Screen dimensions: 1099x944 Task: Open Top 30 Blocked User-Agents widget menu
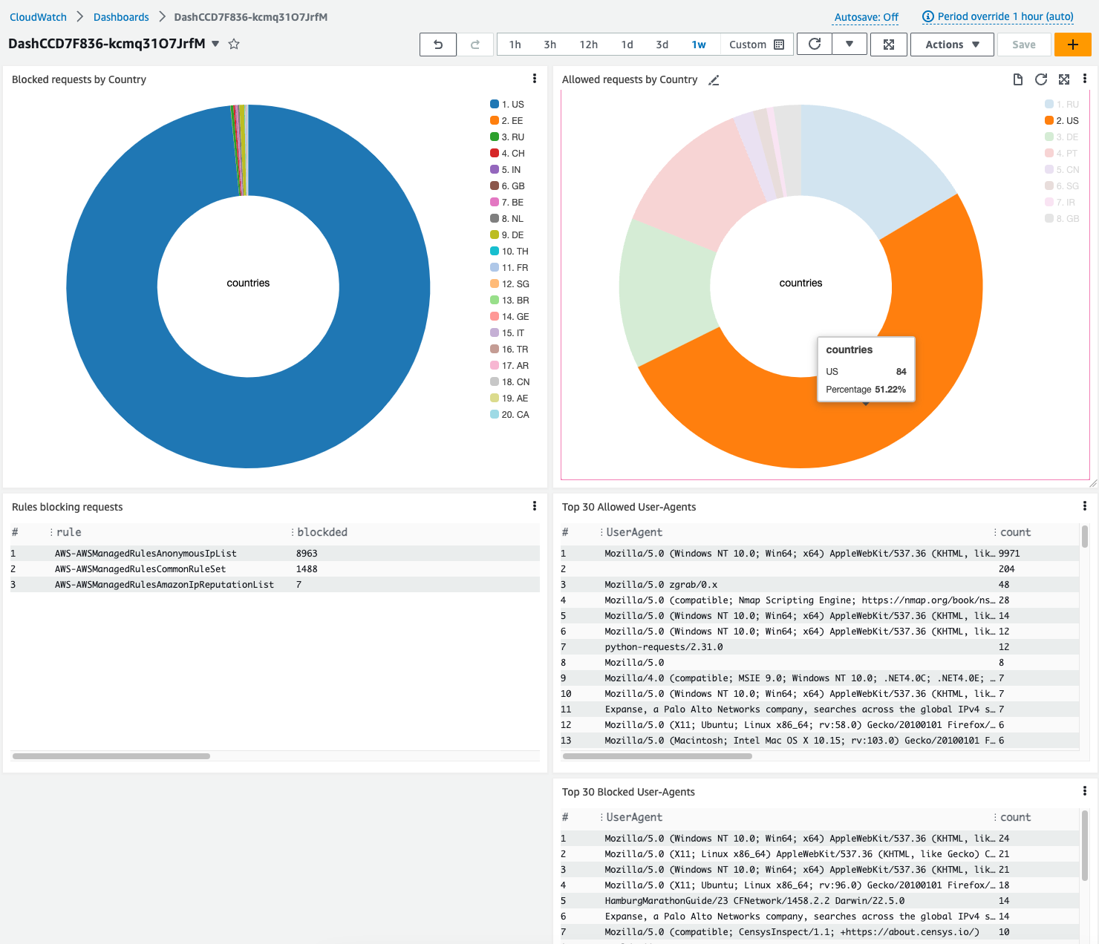point(1084,791)
